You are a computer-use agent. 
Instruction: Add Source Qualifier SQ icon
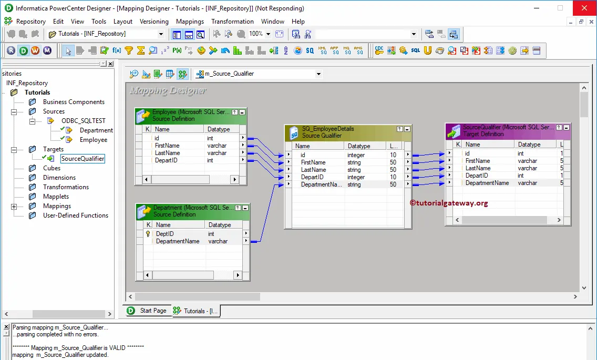(x=310, y=50)
